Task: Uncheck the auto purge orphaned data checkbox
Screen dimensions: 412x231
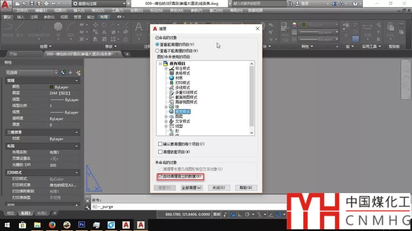Action: [160, 176]
